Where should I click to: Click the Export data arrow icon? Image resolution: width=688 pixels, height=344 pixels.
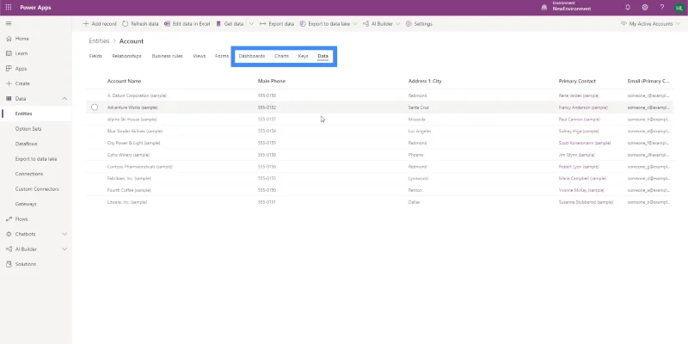pyautogui.click(x=263, y=24)
